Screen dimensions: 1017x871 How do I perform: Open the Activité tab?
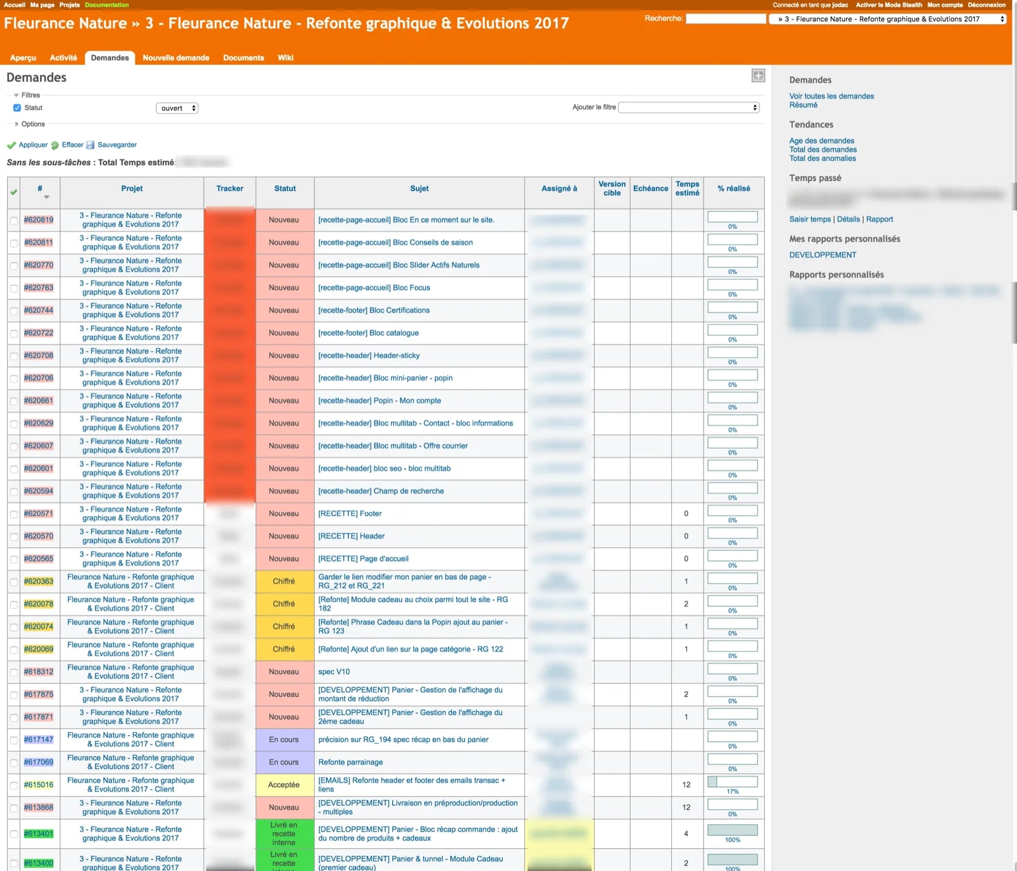(64, 57)
